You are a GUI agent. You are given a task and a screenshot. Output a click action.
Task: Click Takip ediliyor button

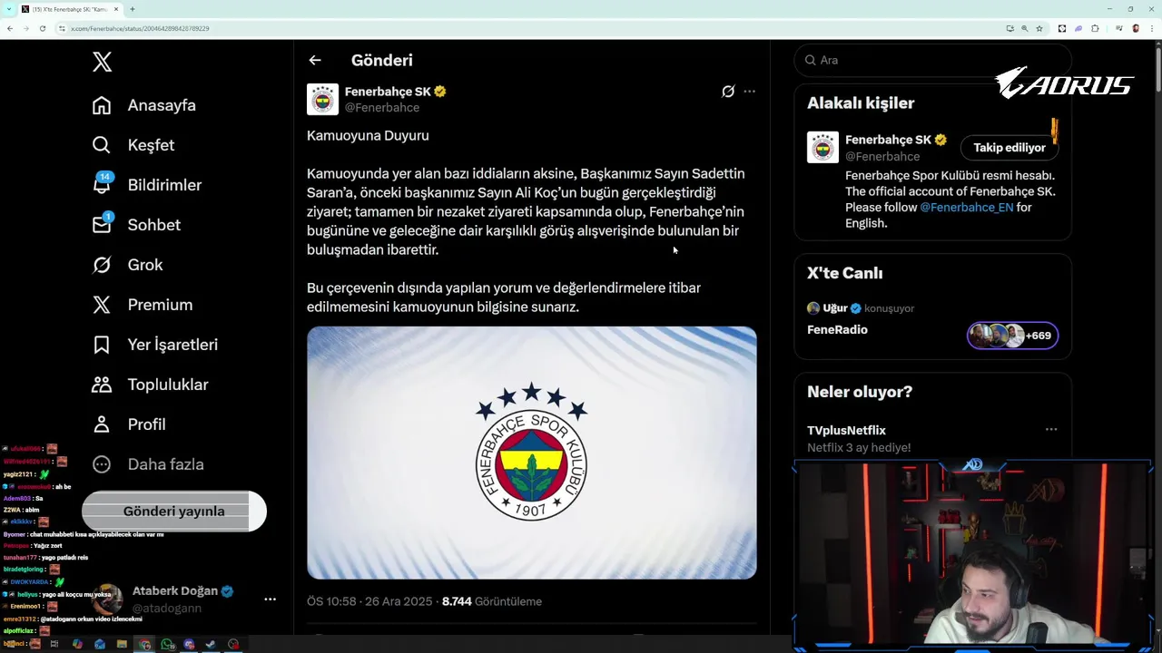1009,147
